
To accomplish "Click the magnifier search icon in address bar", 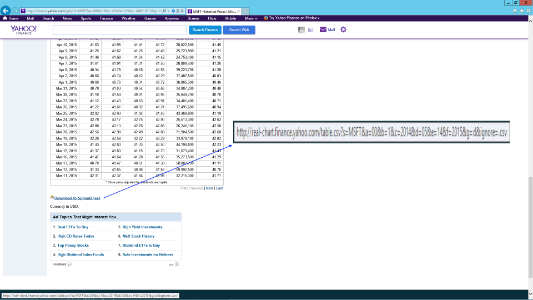I will [x=164, y=11].
